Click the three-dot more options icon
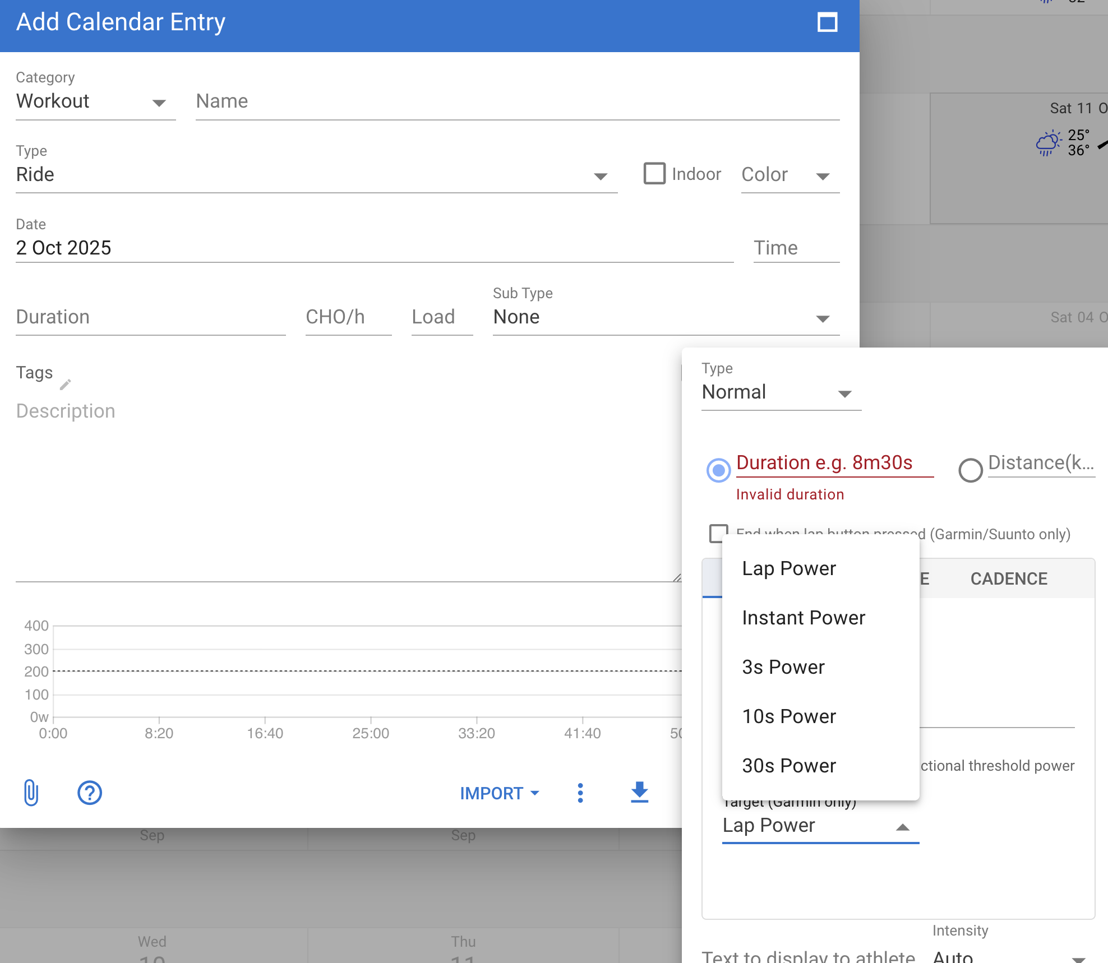The height and width of the screenshot is (963, 1108). coord(580,793)
